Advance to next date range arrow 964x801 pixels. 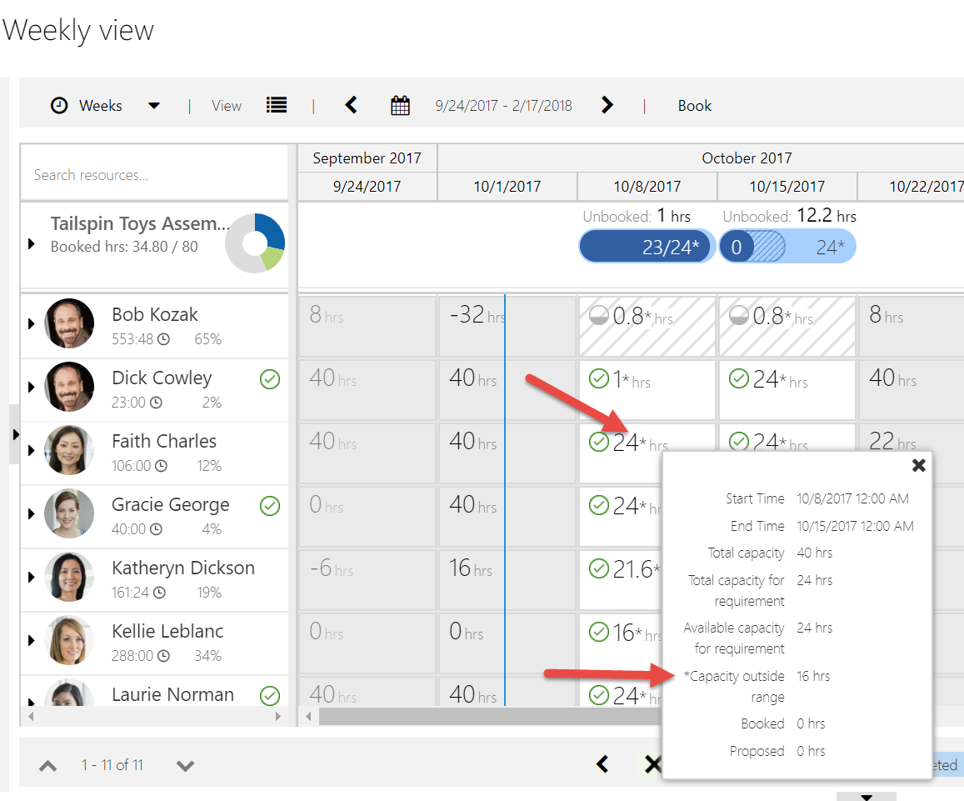(607, 105)
